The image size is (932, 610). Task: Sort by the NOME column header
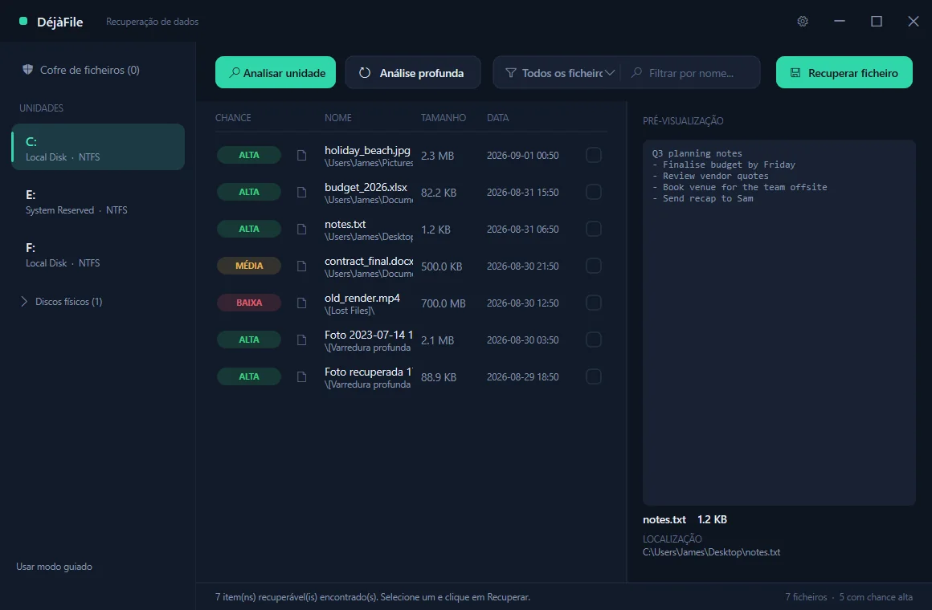[x=338, y=118]
